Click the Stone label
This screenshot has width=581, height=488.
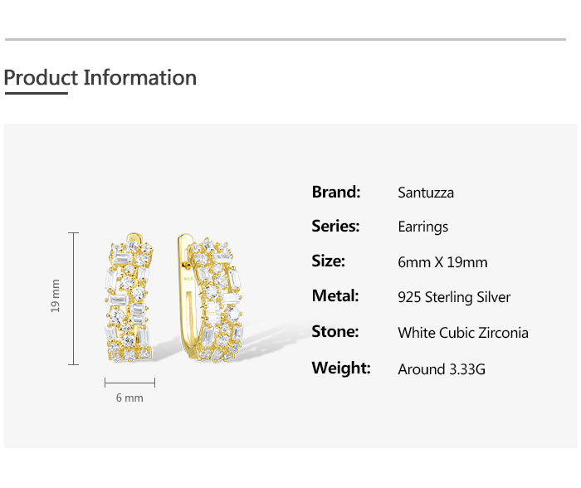tap(335, 331)
